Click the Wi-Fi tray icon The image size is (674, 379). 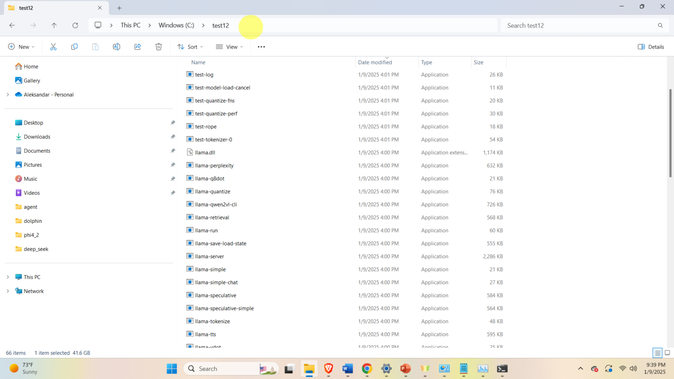tap(622, 368)
